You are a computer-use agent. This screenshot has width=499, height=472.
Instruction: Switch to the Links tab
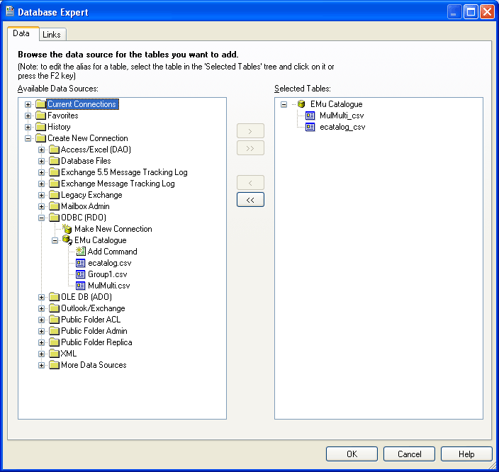(52, 34)
